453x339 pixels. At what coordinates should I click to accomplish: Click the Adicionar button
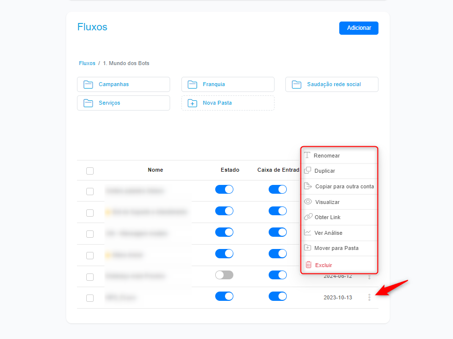(x=359, y=28)
